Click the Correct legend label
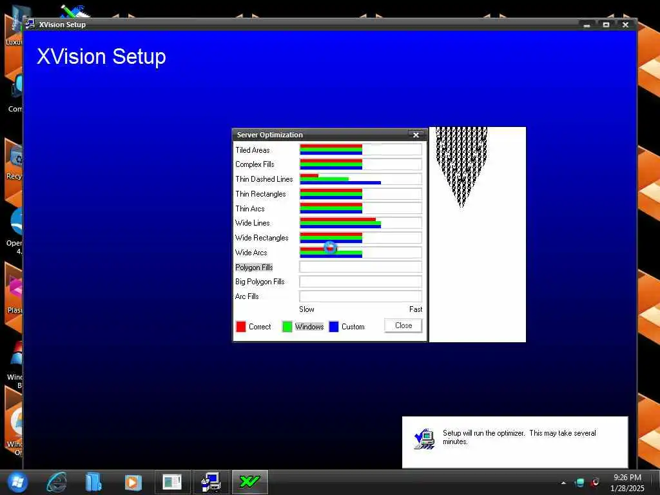The width and height of the screenshot is (660, 495). click(260, 327)
